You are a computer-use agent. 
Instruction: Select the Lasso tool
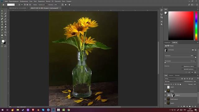pos(2,14)
